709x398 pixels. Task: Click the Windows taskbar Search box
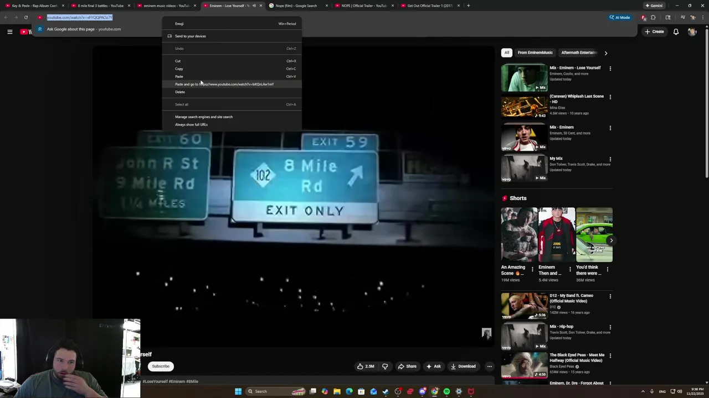276,391
